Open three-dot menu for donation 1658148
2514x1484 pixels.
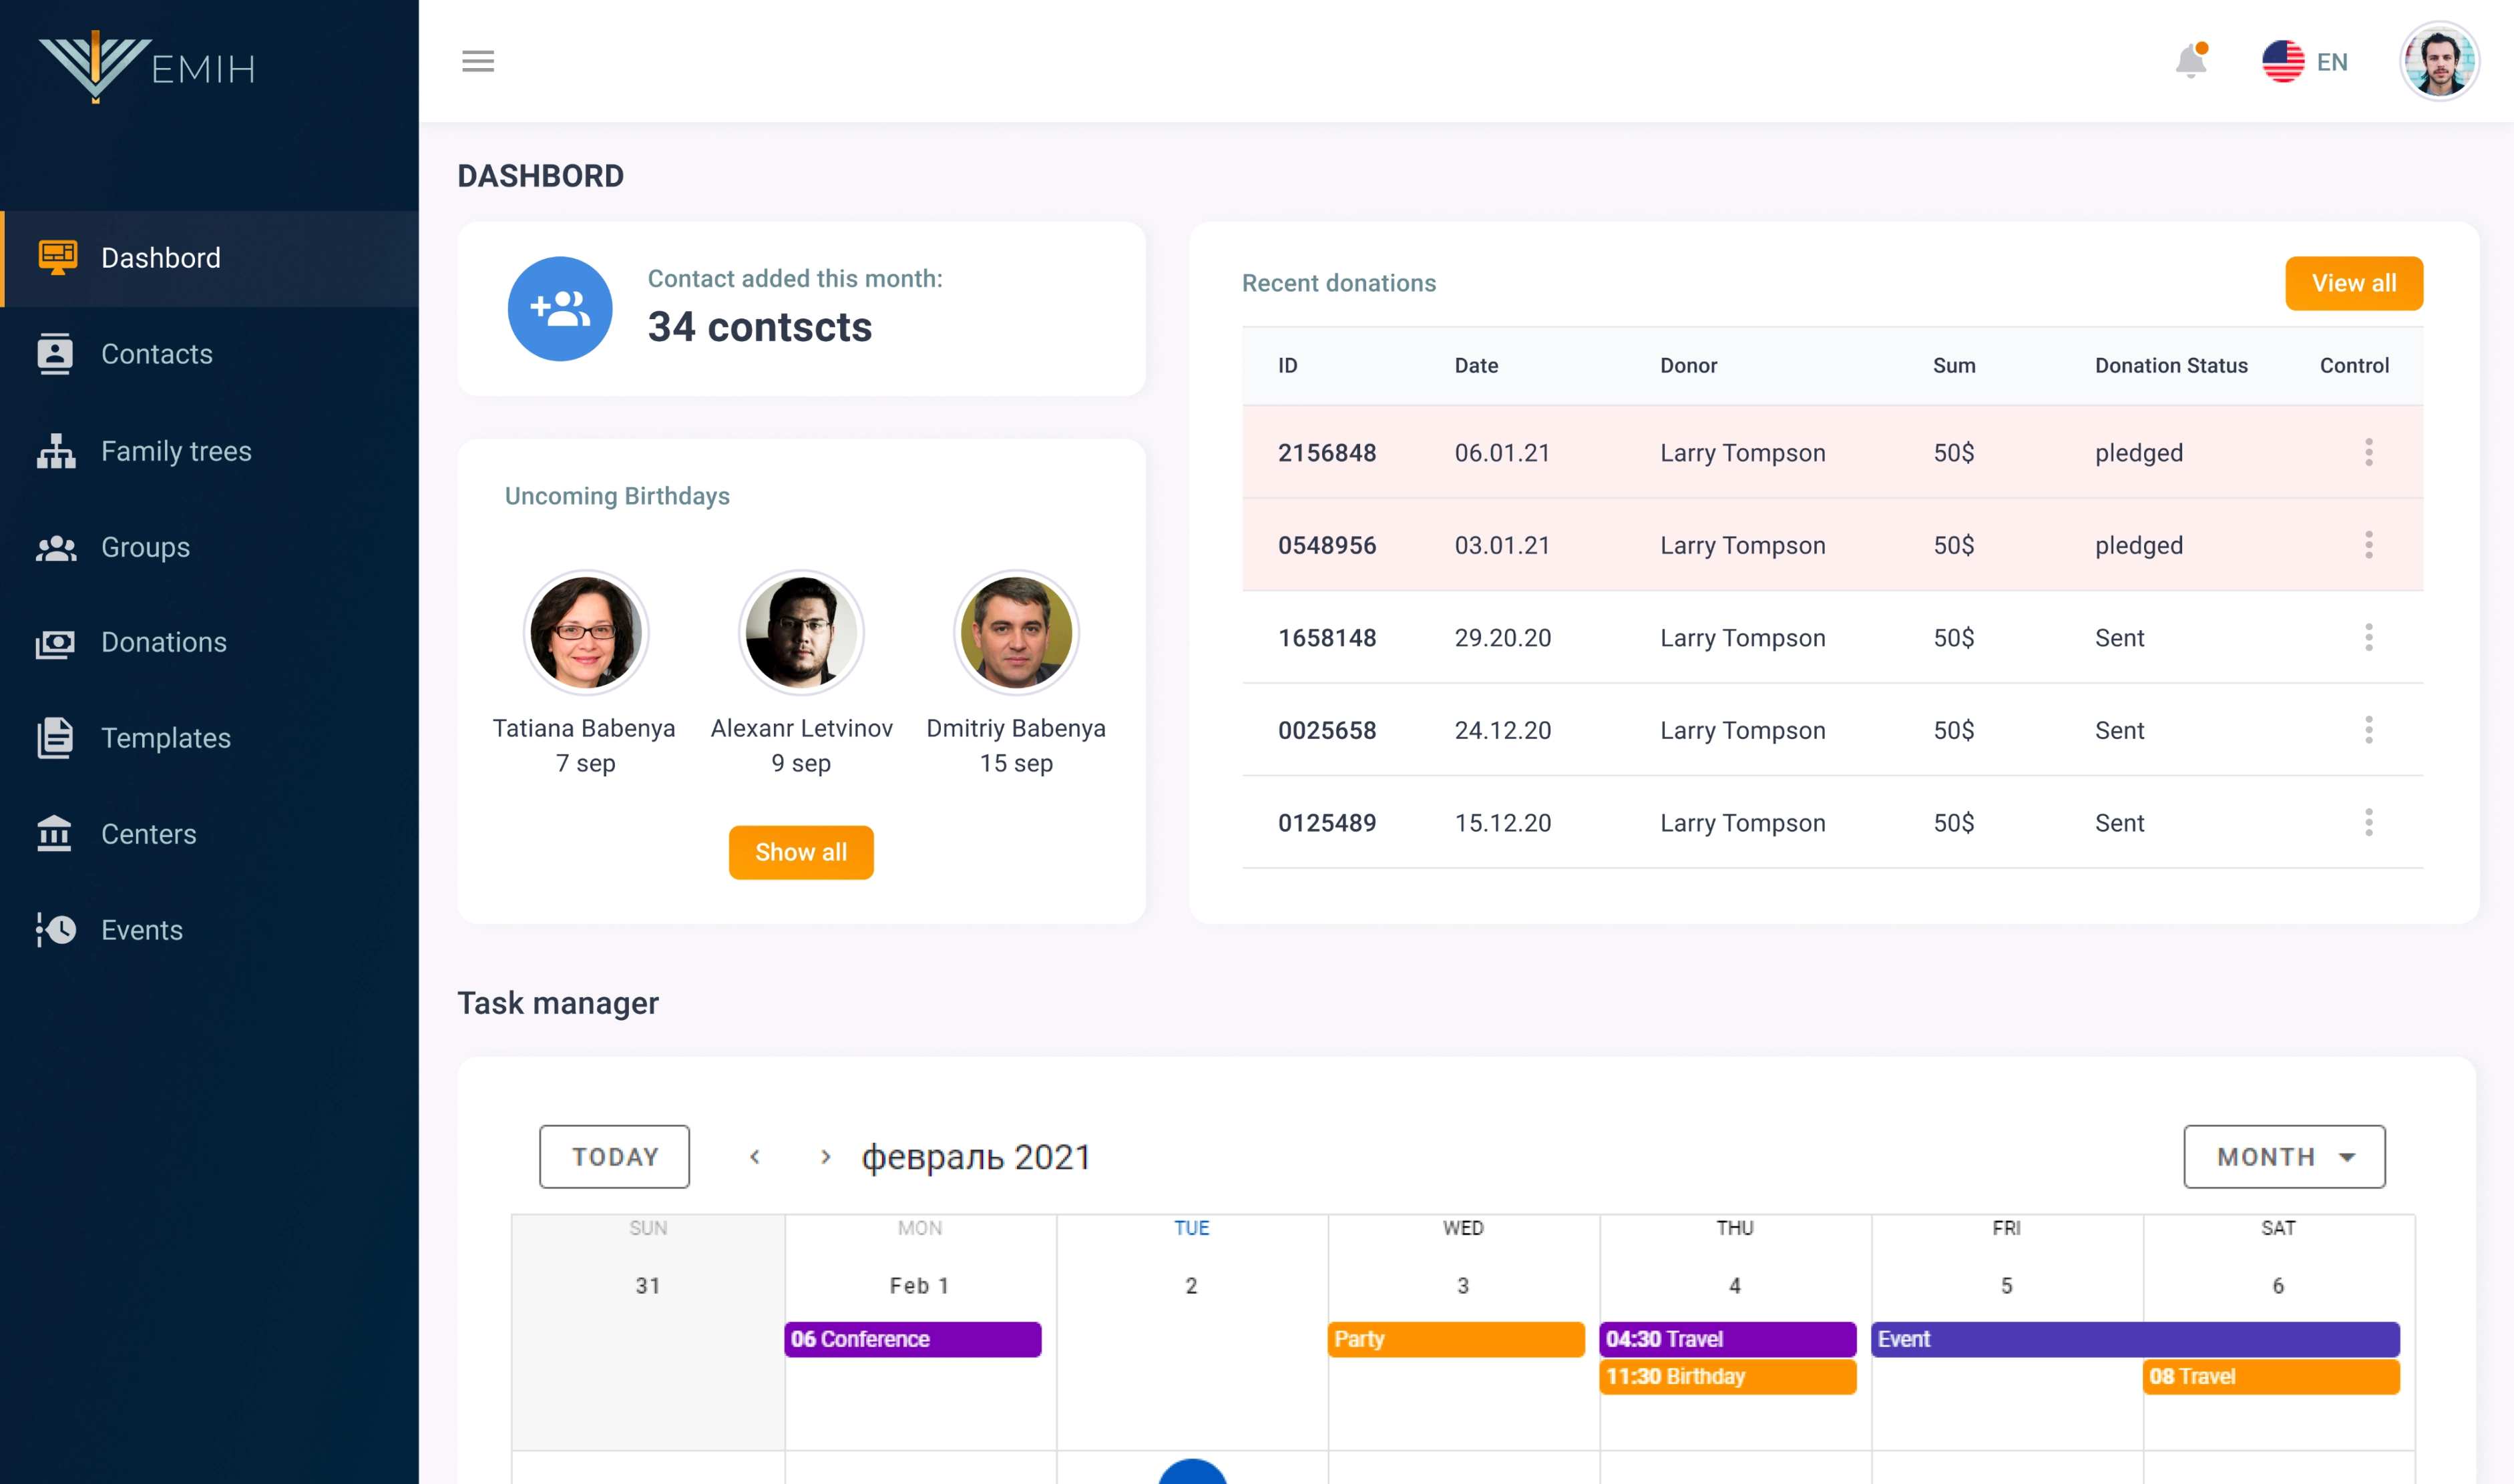click(2368, 638)
